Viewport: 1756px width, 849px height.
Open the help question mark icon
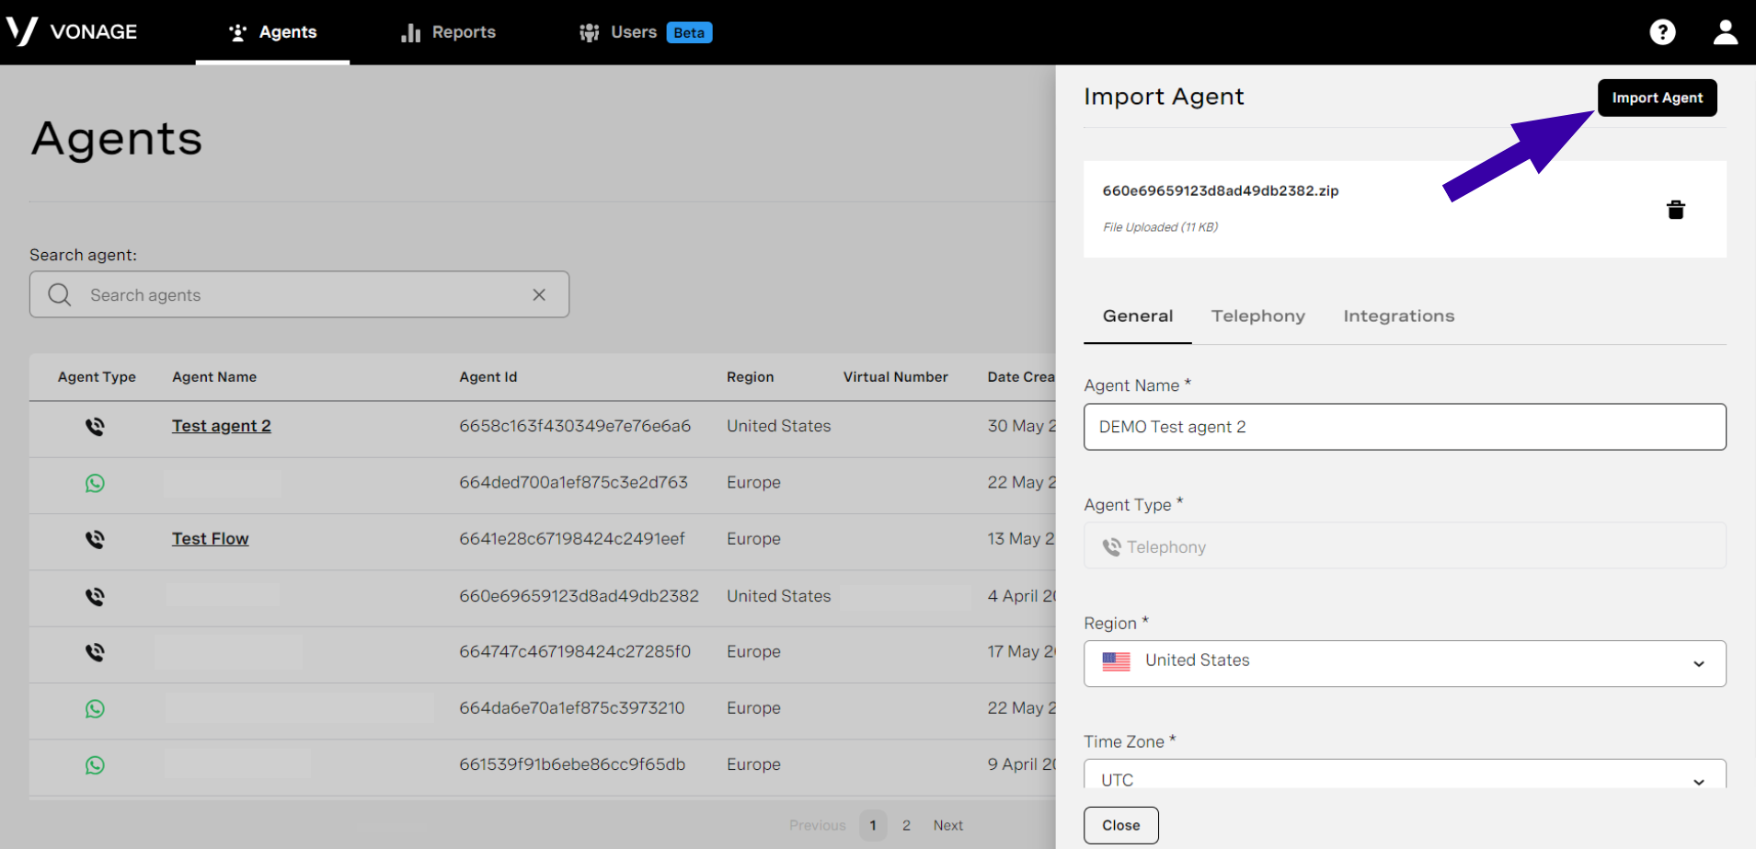(1662, 32)
